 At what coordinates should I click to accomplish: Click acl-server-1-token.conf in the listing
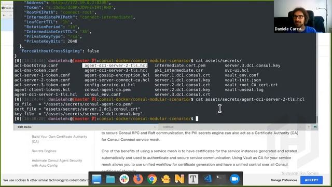pyautogui.click(x=42, y=75)
